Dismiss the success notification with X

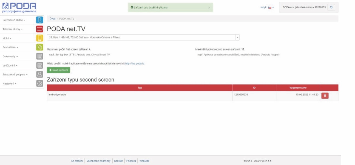coord(209,8)
